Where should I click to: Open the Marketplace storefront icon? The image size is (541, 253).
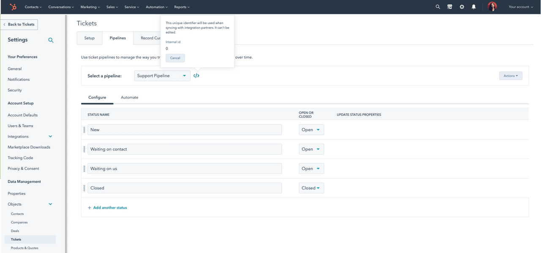coord(450,7)
